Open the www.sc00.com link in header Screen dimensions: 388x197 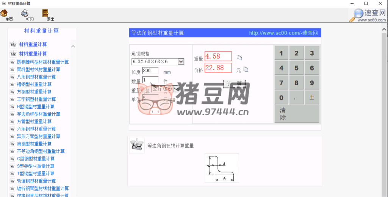click(283, 33)
